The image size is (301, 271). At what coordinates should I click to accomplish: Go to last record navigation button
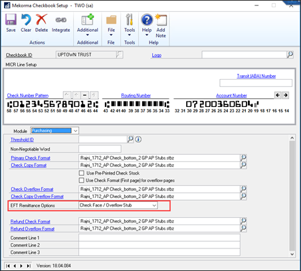pos(29,266)
